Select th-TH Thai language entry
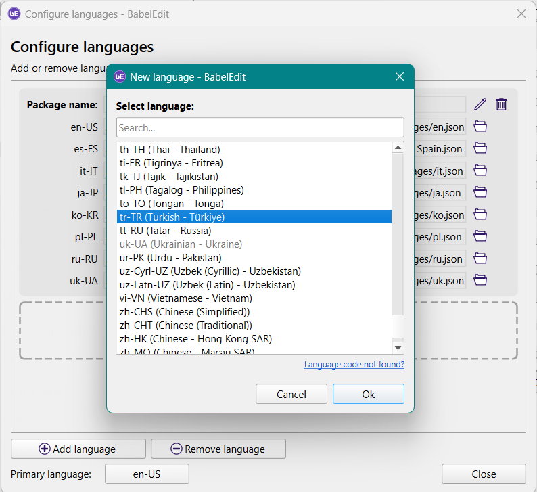Image resolution: width=537 pixels, height=492 pixels. [x=170, y=150]
